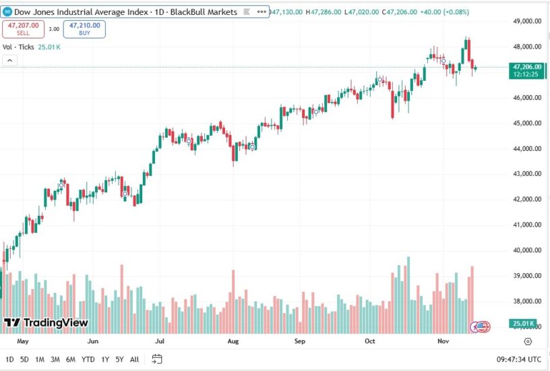Screen dimensions: 550x371
Task: Open the go-to-date calendar icon
Action: tap(157, 359)
